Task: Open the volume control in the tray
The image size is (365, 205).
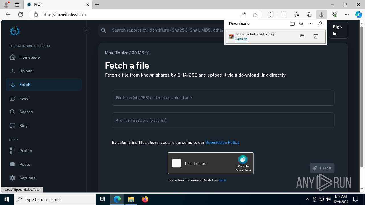Action: coord(328,199)
